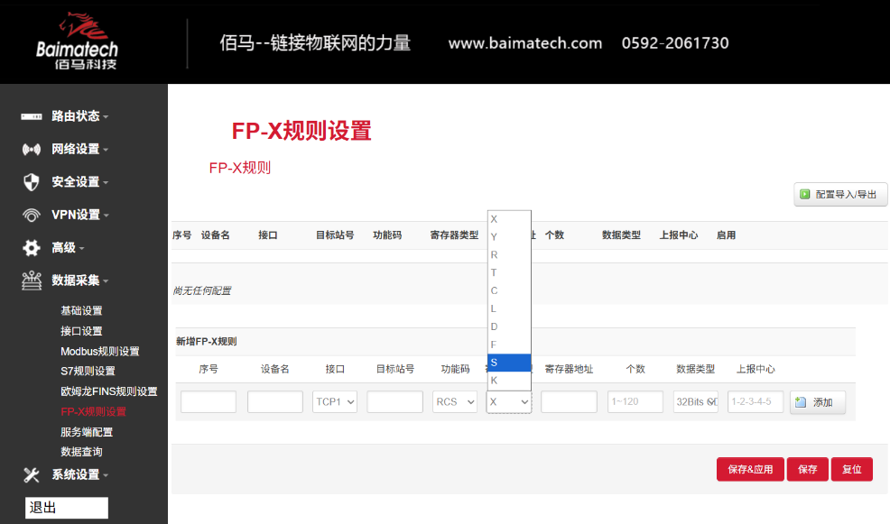Collapse the 数据采集 menu

click(79, 280)
